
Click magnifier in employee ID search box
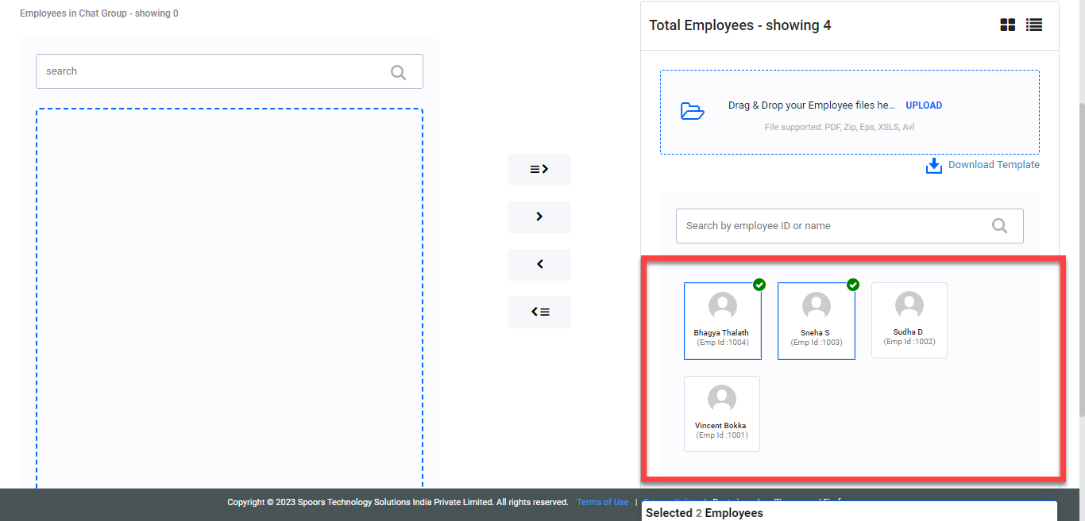[999, 226]
